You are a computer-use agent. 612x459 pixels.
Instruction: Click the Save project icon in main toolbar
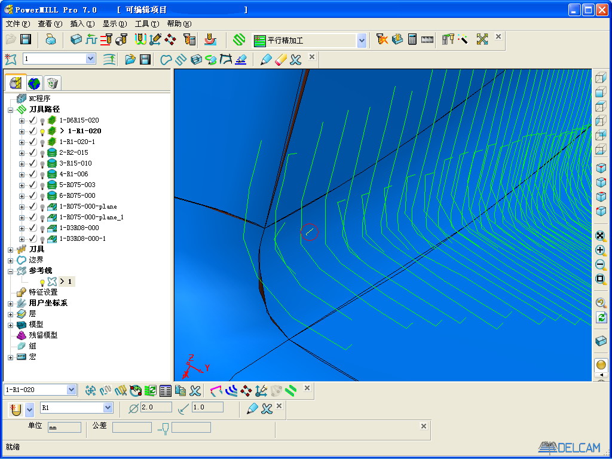pos(25,39)
